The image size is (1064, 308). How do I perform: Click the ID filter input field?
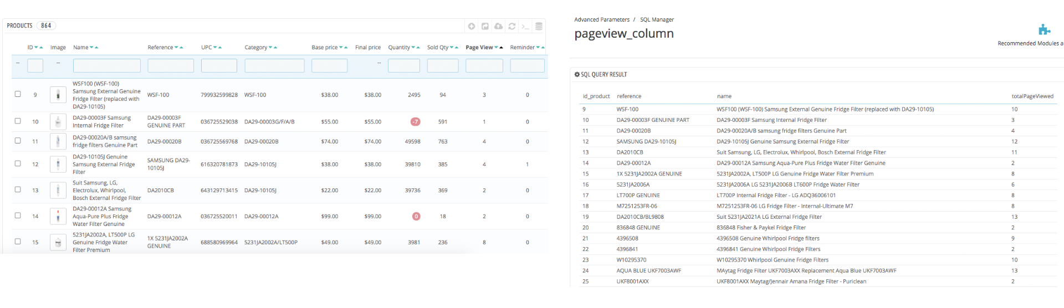(35, 65)
